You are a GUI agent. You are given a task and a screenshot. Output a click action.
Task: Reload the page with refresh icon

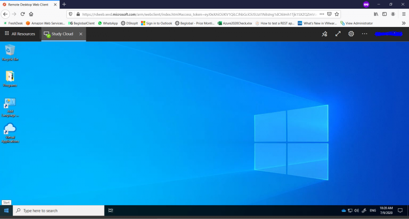coord(22,14)
